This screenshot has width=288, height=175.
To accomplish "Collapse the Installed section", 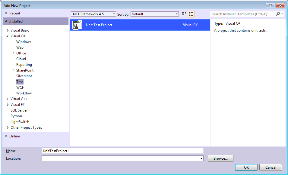I will pyautogui.click(x=6, y=21).
